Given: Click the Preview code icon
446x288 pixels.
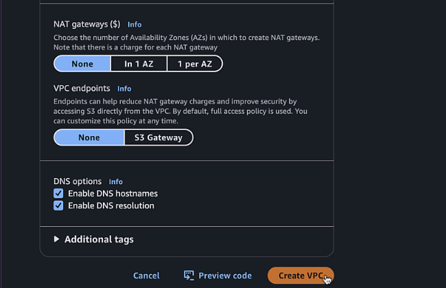Looking at the screenshot, I should 189,276.
